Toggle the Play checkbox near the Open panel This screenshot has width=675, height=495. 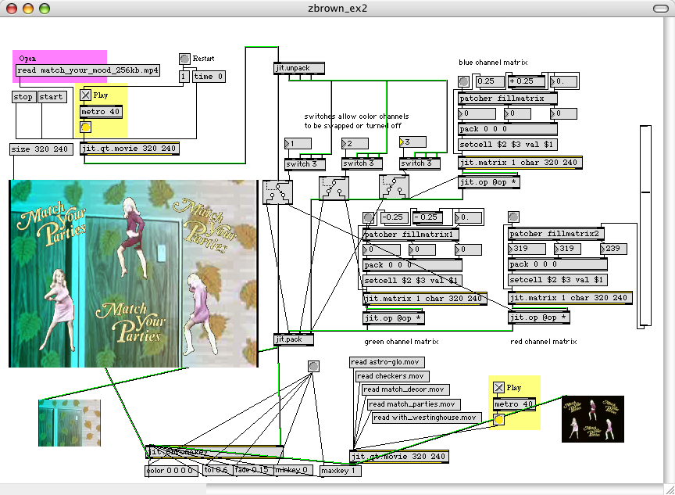86,95
